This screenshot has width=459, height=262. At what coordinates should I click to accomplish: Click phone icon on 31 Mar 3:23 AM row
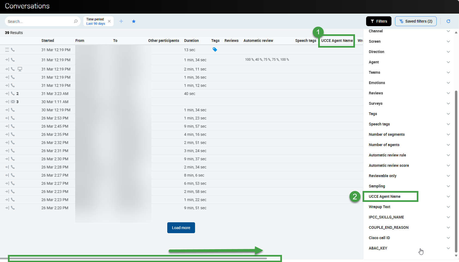[x=13, y=94]
